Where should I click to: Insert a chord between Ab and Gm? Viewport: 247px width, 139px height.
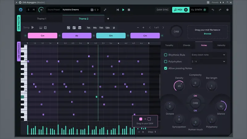94,36
